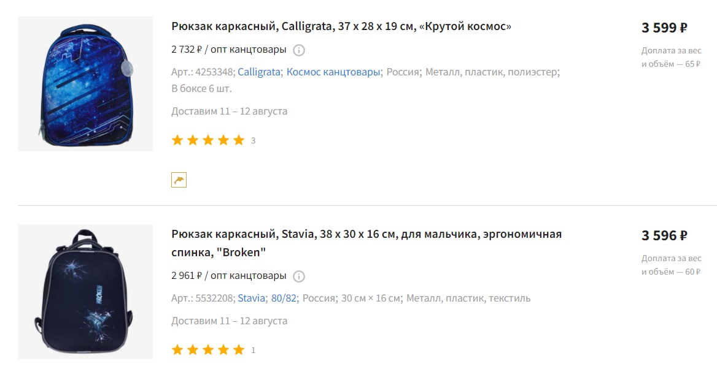The width and height of the screenshot is (717, 388).
Task: Click the 3 596 ₽ price
Action: [664, 235]
